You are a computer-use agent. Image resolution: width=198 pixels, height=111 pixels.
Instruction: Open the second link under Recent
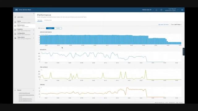(x=26, y=95)
